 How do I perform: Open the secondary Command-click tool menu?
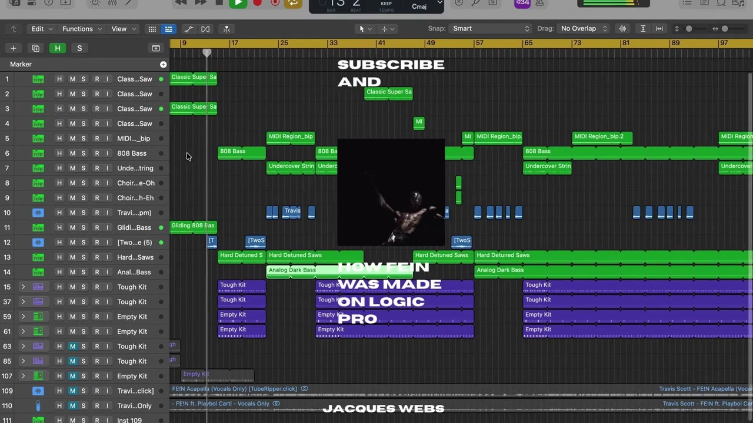[388, 29]
